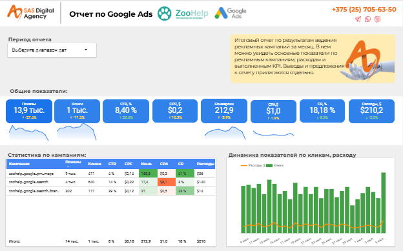
Task: Click the 'Итого:' totals label
Action: click(x=14, y=241)
